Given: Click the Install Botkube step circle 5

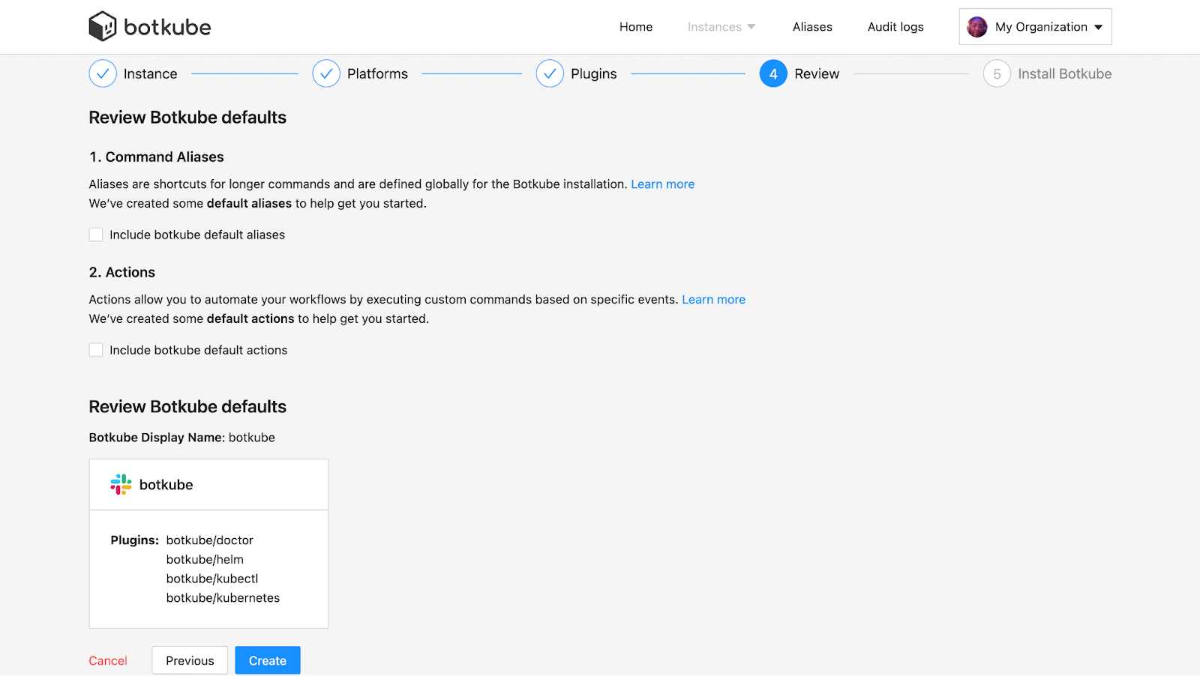Looking at the screenshot, I should (996, 73).
